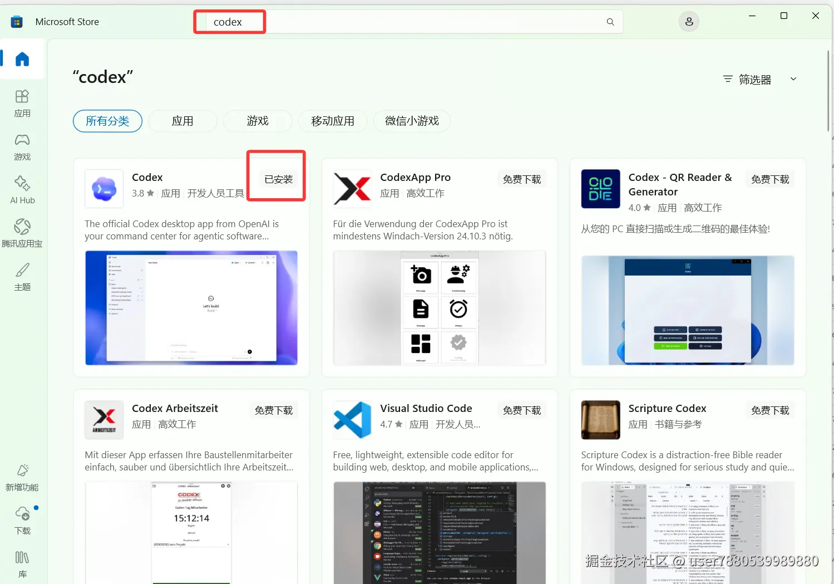Click 免费下载 for CodexApp Pro

point(522,179)
